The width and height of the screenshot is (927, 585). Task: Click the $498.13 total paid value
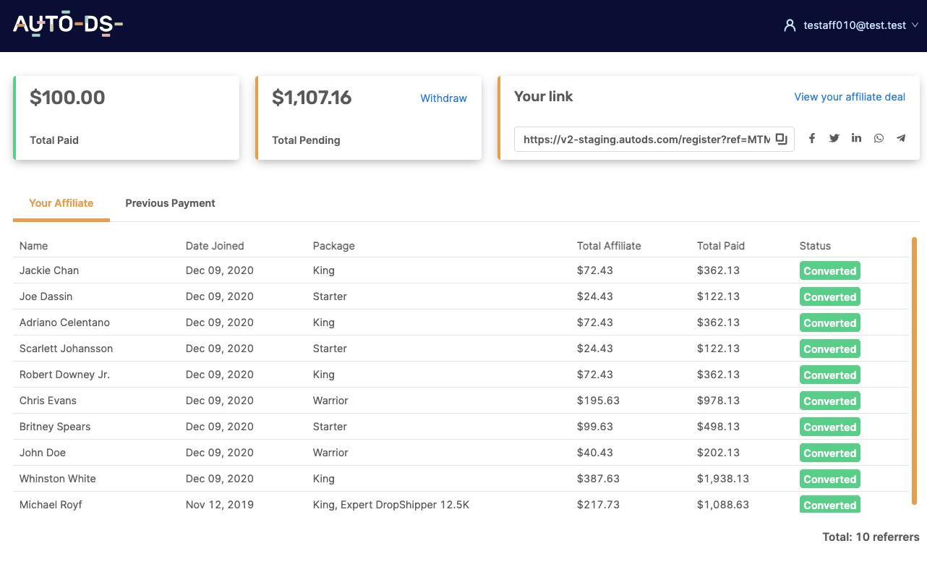pos(719,427)
